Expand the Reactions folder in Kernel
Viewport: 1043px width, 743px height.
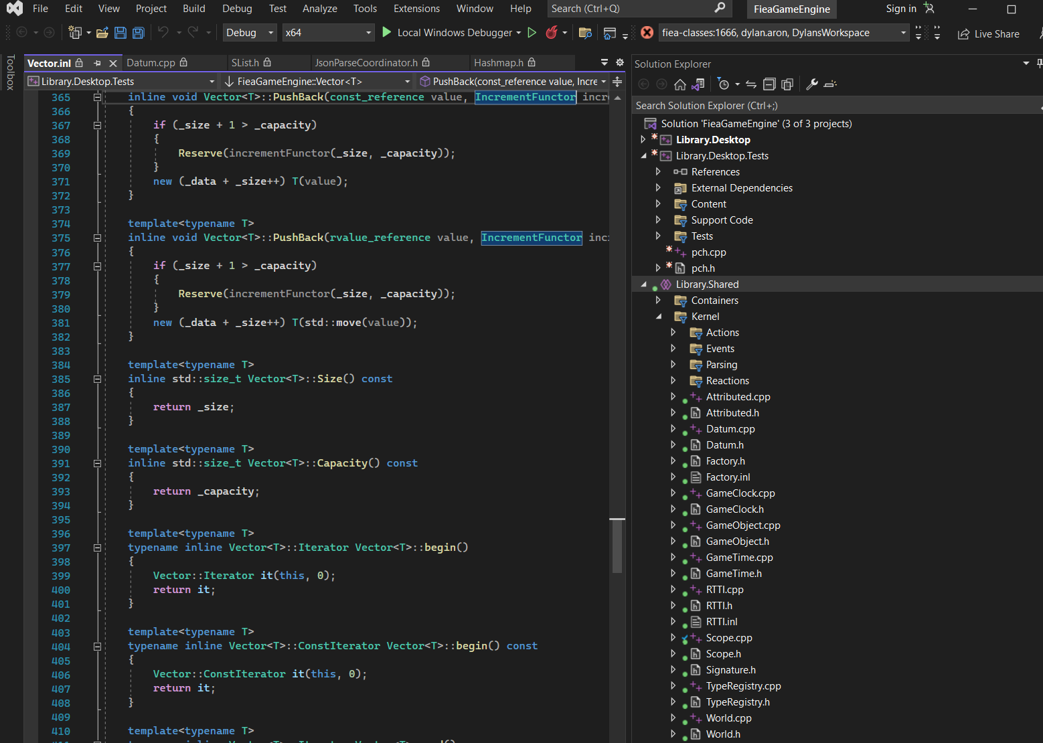[673, 381]
